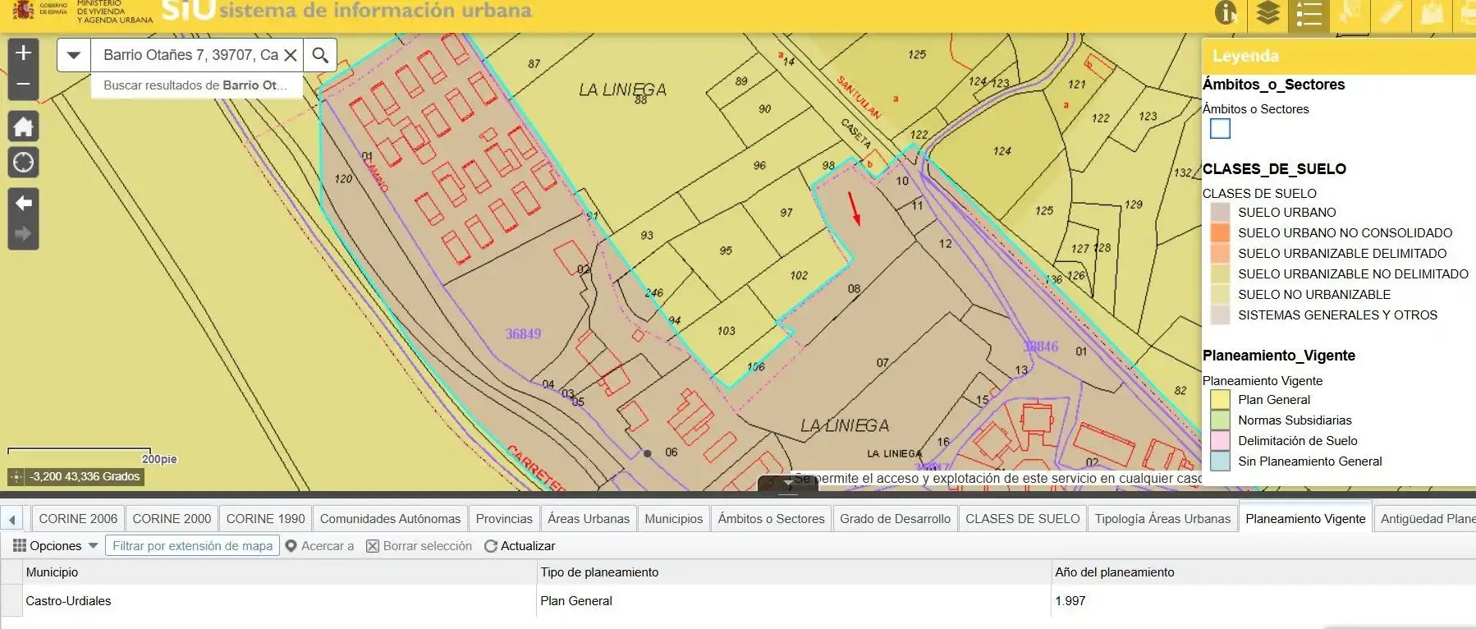Open the CORINE 1990 tab
The image size is (1476, 629).
265,519
